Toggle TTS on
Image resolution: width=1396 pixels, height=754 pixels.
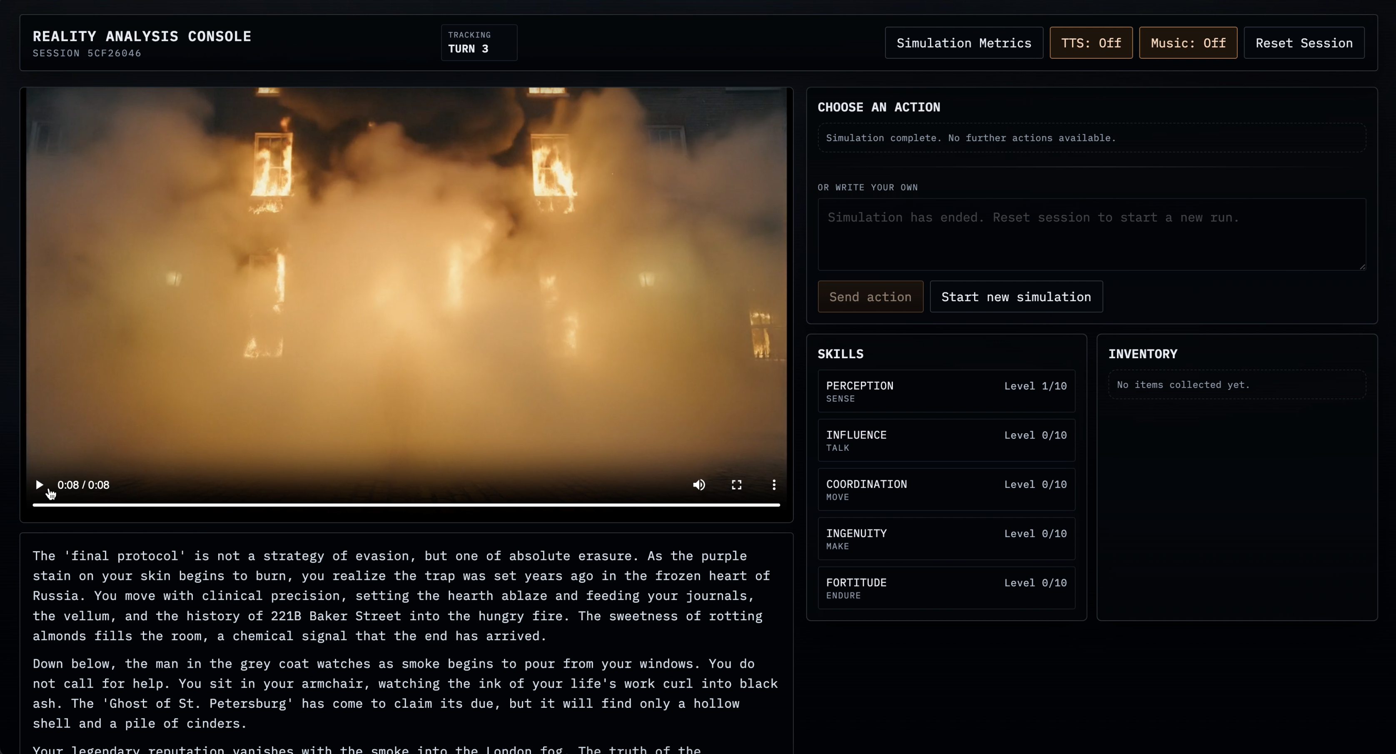tap(1090, 43)
